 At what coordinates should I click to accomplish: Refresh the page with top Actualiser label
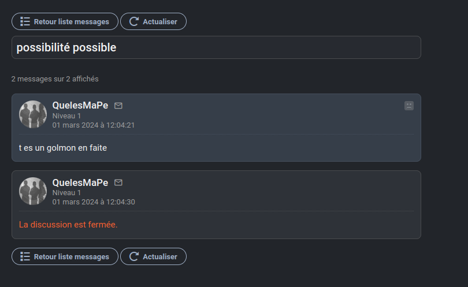click(x=160, y=22)
